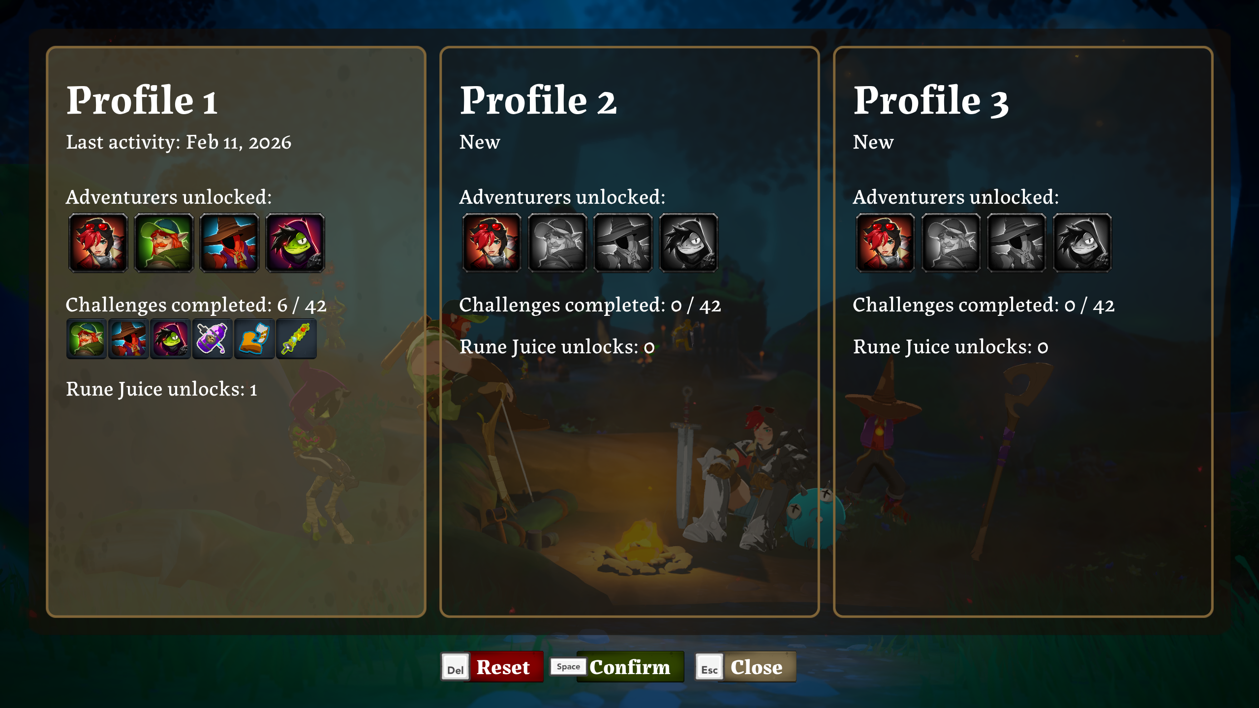The image size is (1259, 708).
Task: Click the orange boot challenge icon
Action: point(254,339)
